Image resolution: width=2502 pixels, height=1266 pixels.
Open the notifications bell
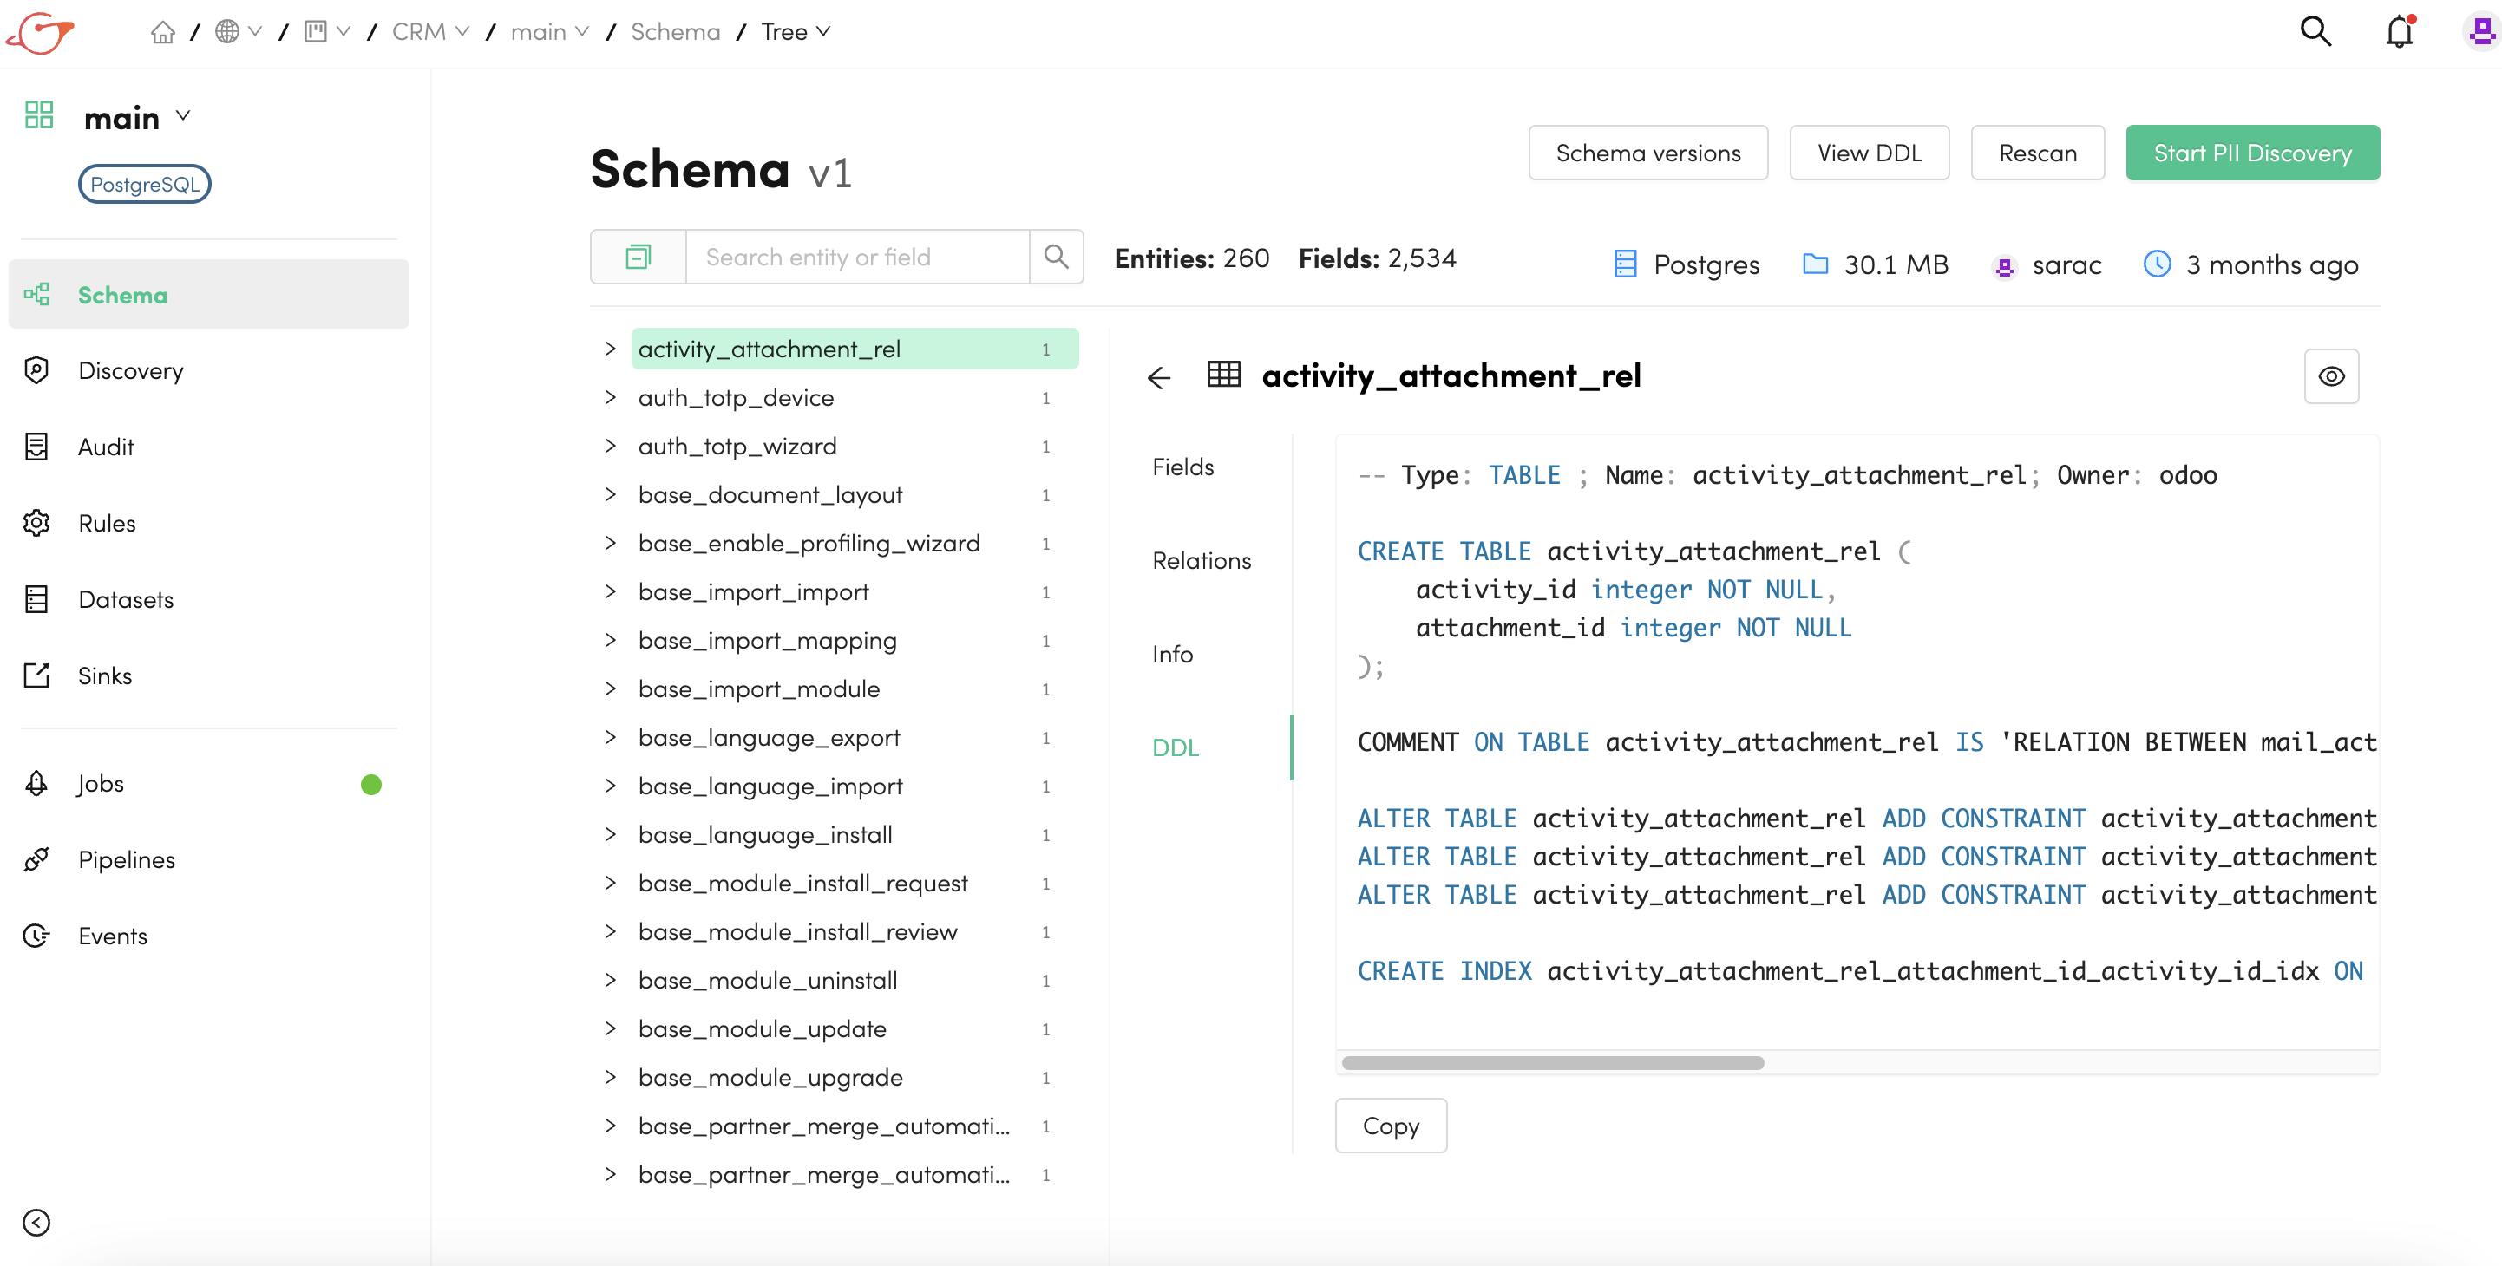tap(2399, 31)
